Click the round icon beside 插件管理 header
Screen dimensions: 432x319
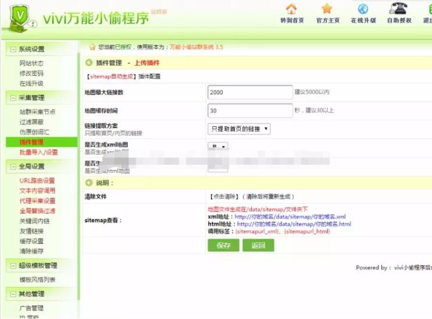(x=89, y=63)
